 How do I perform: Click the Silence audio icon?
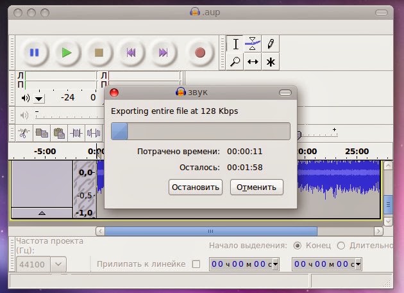click(94, 133)
